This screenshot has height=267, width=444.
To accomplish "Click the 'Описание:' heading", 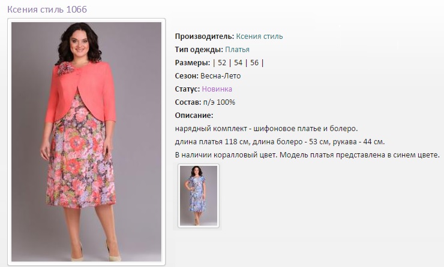I will click(194, 116).
